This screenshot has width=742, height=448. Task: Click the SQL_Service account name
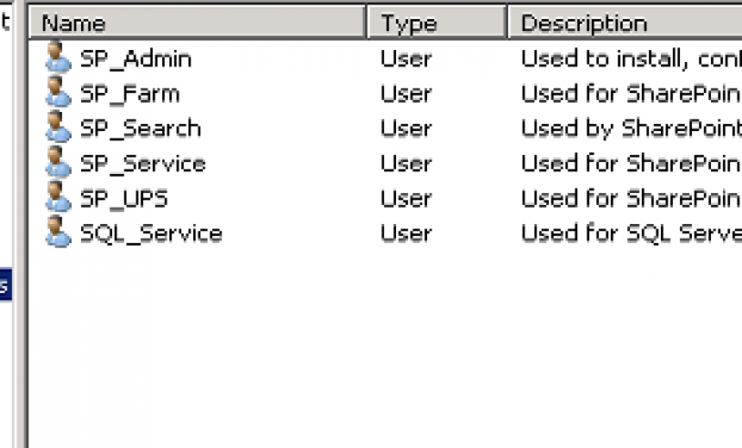pos(151,233)
